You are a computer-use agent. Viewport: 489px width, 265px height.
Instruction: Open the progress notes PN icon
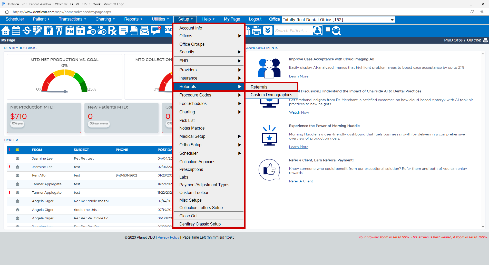pyautogui.click(x=70, y=30)
